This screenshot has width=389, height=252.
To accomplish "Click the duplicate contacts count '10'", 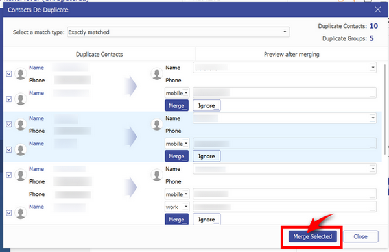I will 373,26.
